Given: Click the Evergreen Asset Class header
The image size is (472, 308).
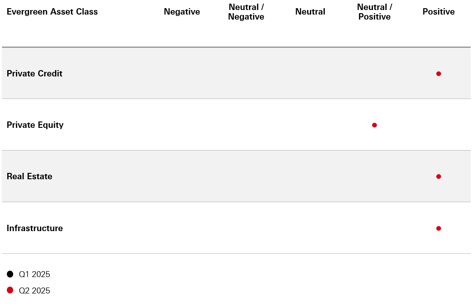Looking at the screenshot, I should pos(52,12).
